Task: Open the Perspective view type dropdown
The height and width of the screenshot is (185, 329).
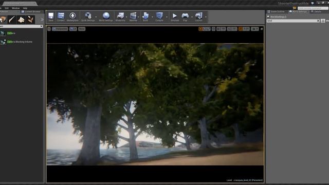Action: tap(60, 29)
